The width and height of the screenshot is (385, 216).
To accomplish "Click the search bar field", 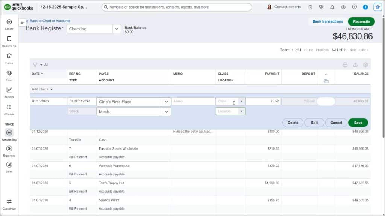I will pyautogui.click(x=177, y=7).
